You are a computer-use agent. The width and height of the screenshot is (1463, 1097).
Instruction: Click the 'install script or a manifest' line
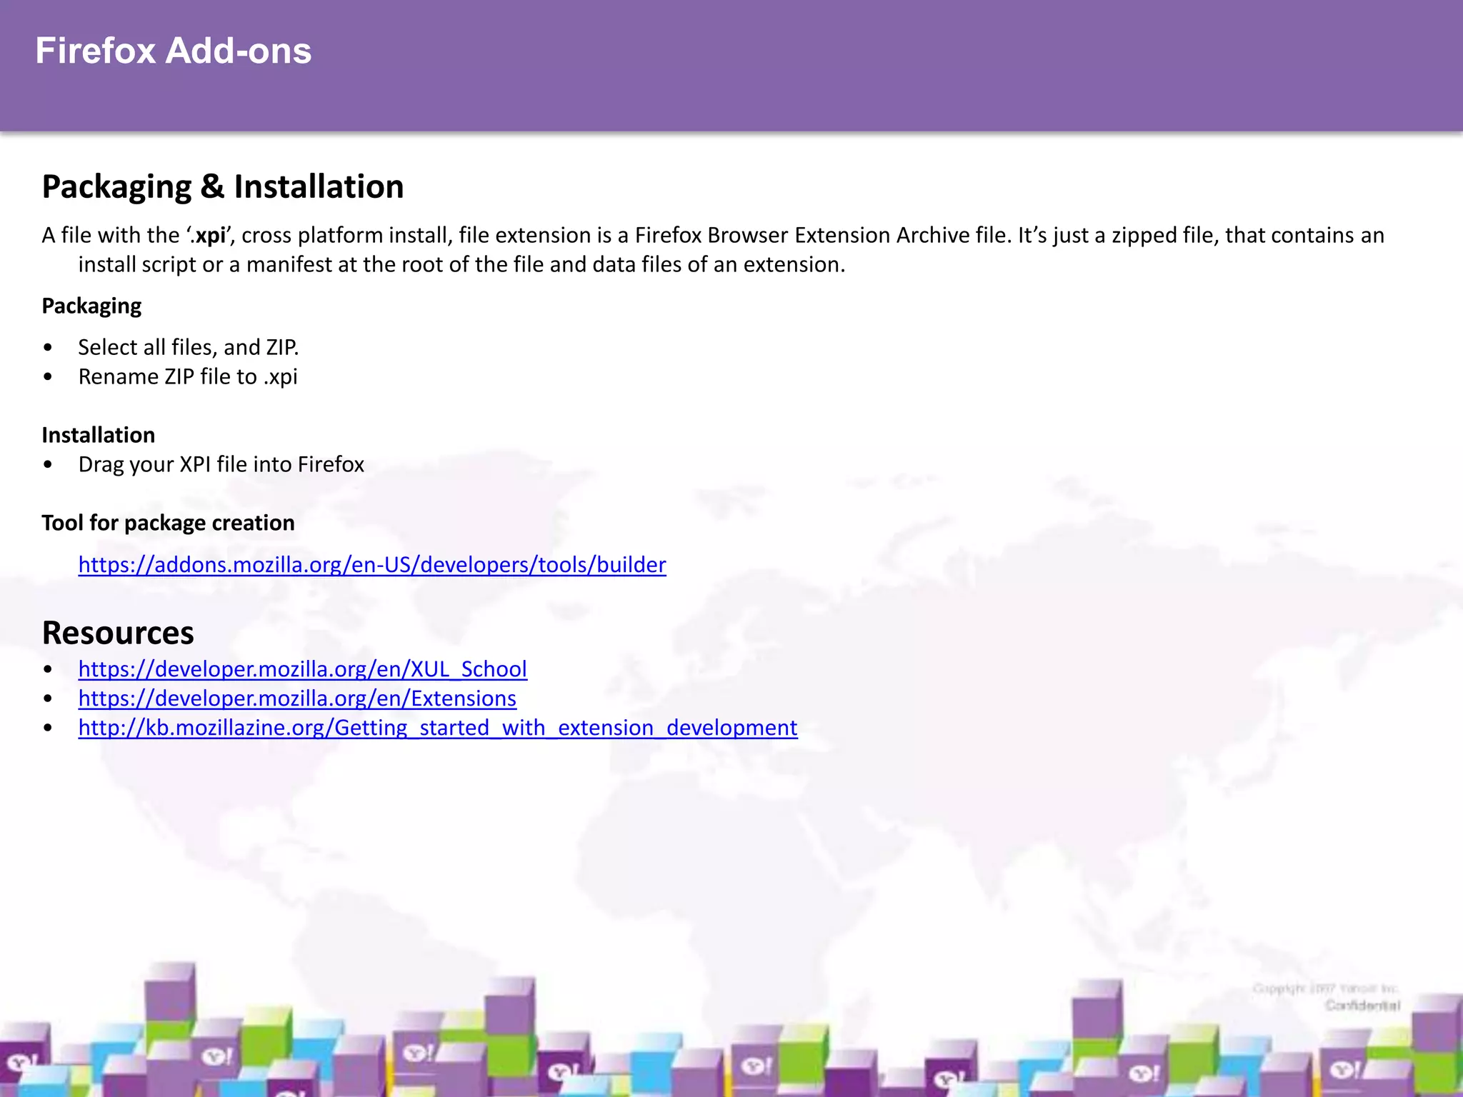coord(461,265)
